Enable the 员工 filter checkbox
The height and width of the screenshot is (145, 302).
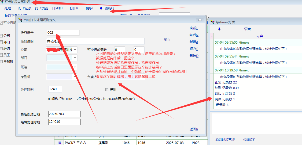coord(2,55)
